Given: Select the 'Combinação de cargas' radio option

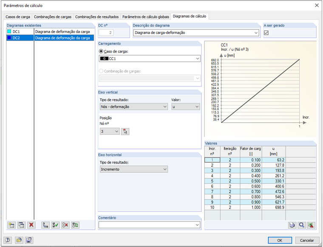Looking at the screenshot, I should pos(101,71).
